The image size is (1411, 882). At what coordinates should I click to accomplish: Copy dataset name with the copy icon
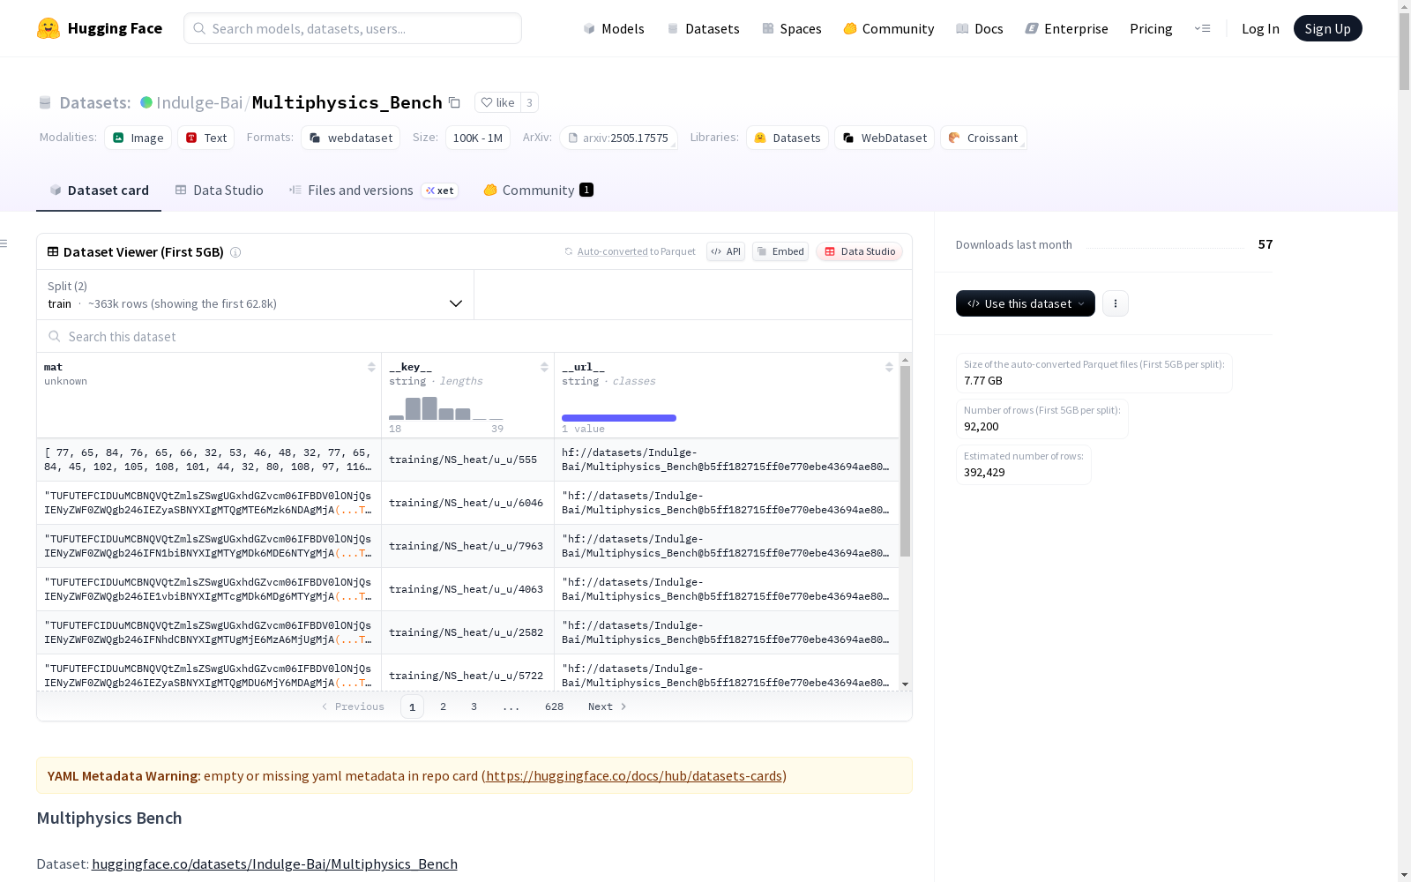(x=454, y=102)
